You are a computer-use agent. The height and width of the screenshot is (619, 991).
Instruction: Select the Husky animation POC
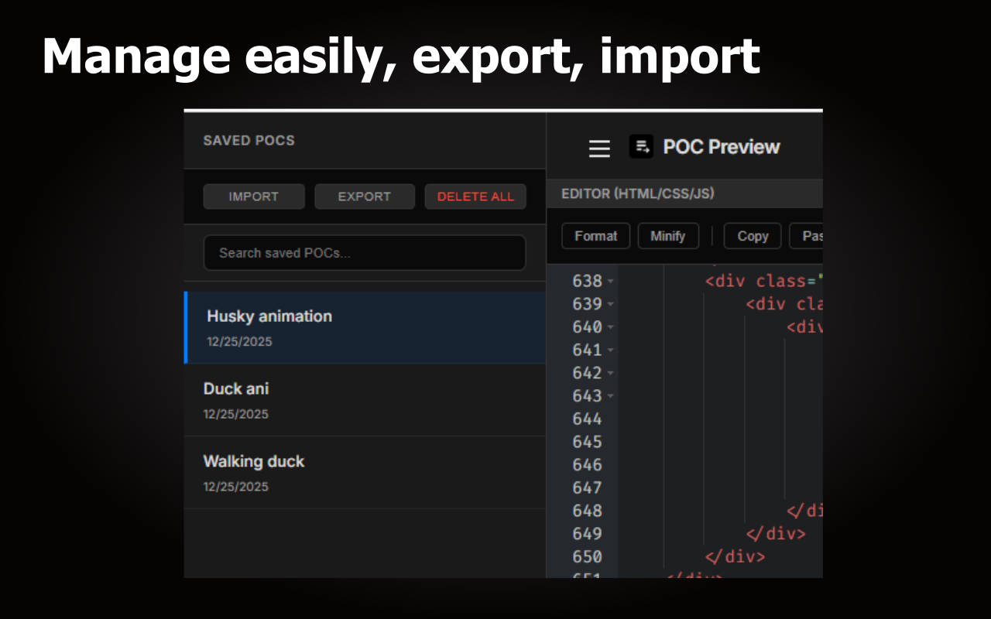click(364, 327)
